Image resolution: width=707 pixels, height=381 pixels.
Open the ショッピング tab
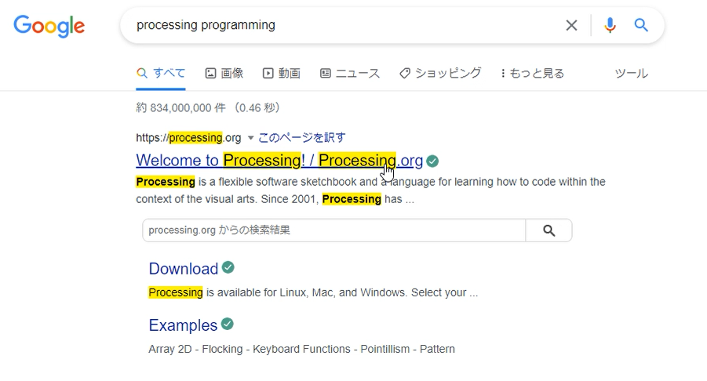pos(440,73)
